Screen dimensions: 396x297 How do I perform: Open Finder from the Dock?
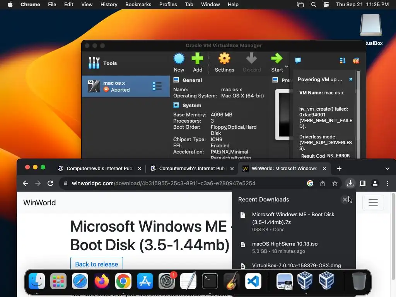tap(37, 281)
